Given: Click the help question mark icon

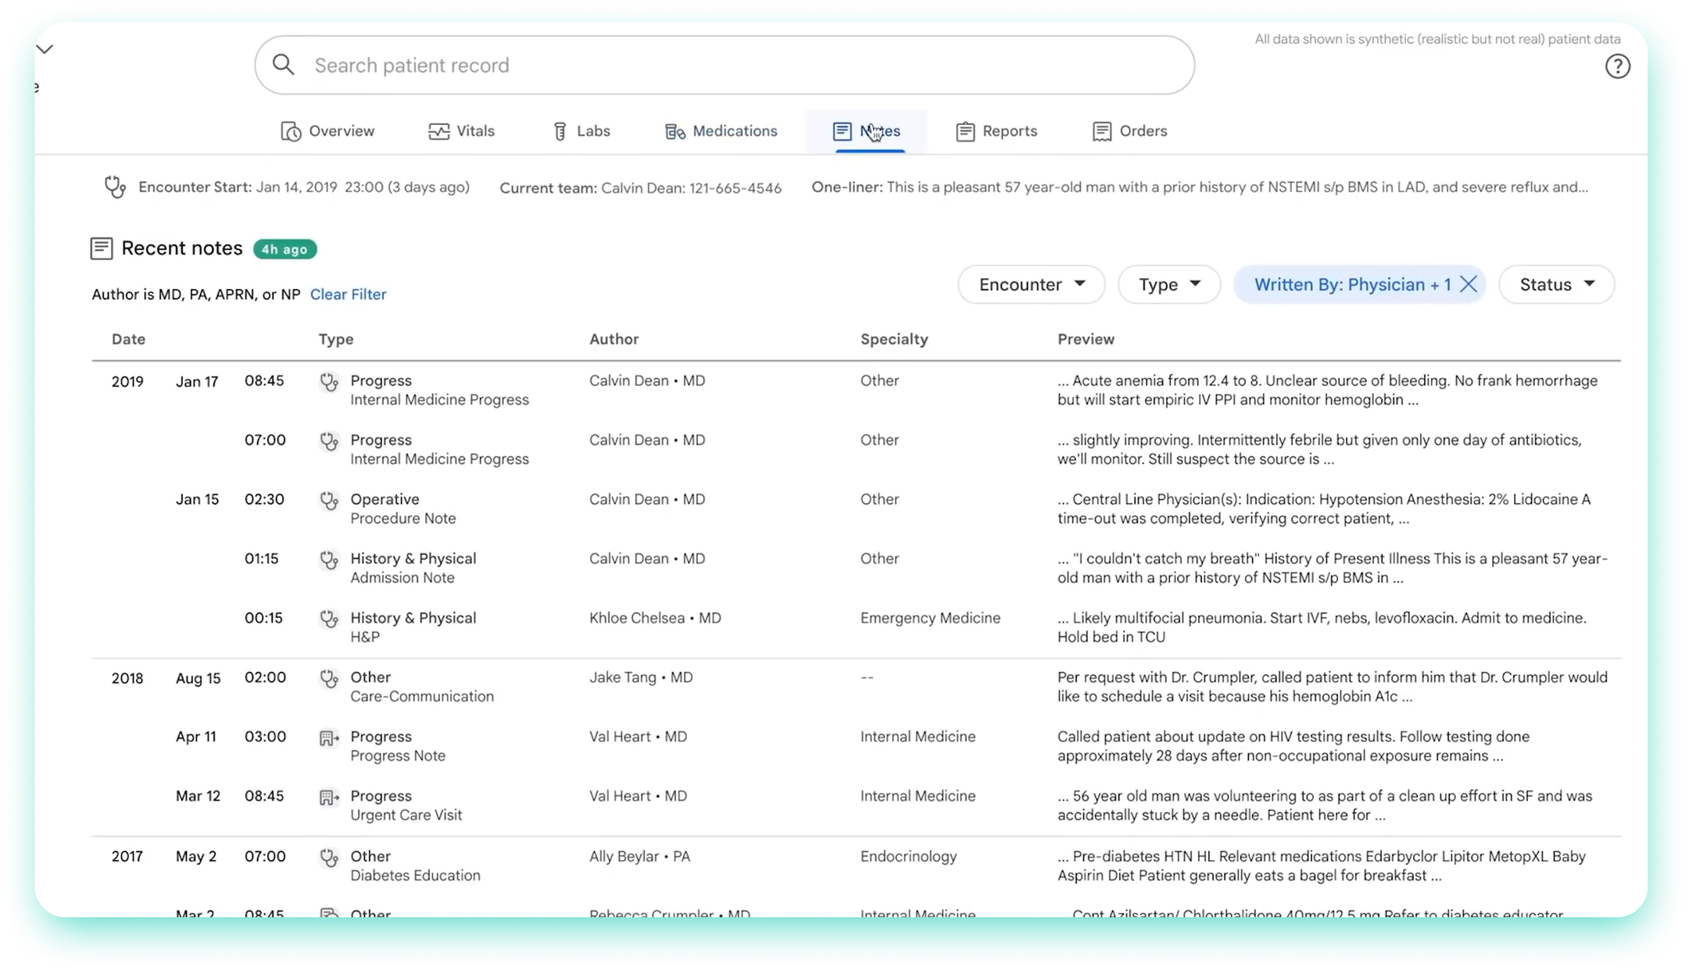Looking at the screenshot, I should point(1617,66).
